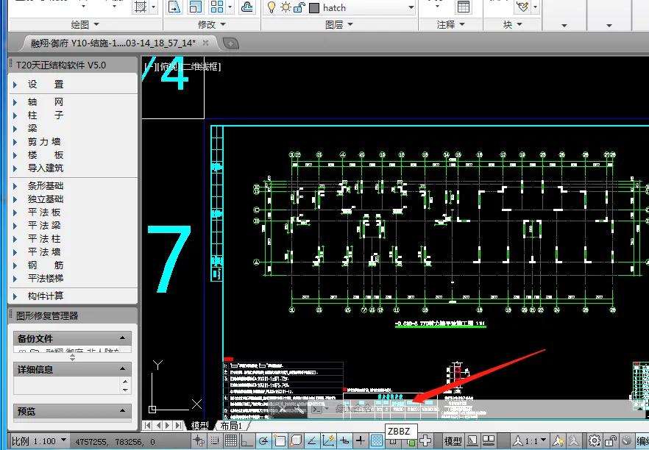Click the table icon in 注释 panel
Image resolution: width=649 pixels, height=450 pixels.
coord(463,7)
